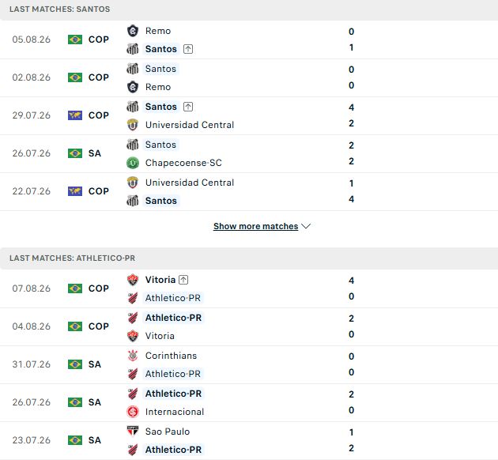
Task: Click advancing arrow icon beside Vitoria
Action: [183, 280]
